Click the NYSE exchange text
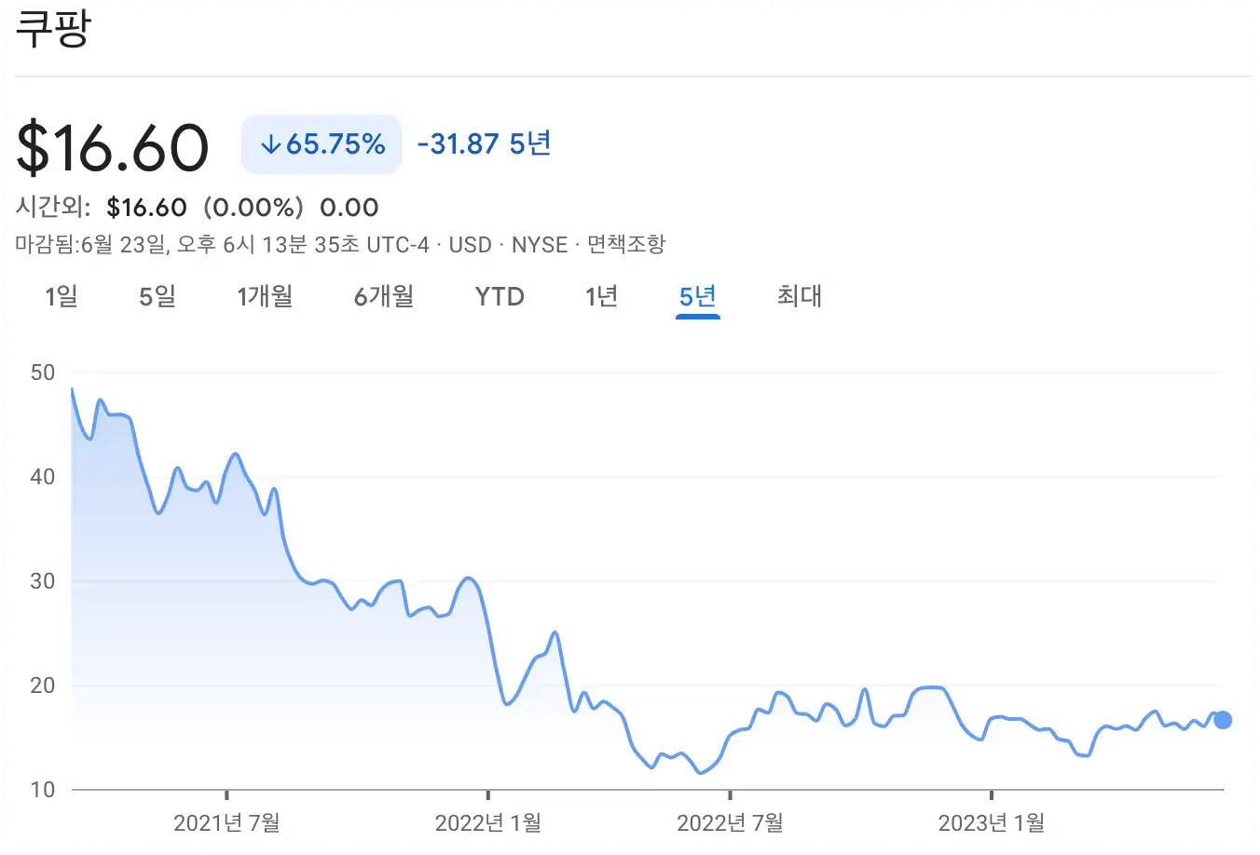The height and width of the screenshot is (855, 1260). click(540, 245)
